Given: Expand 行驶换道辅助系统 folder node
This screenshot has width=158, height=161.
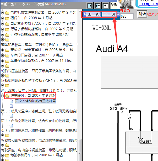Looking at the screenshot, I should [2, 35].
